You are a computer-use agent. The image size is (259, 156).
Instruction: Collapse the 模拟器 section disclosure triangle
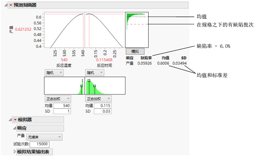tap(10, 119)
